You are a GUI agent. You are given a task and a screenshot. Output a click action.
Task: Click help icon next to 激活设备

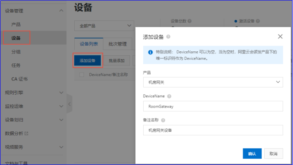click(258, 21)
